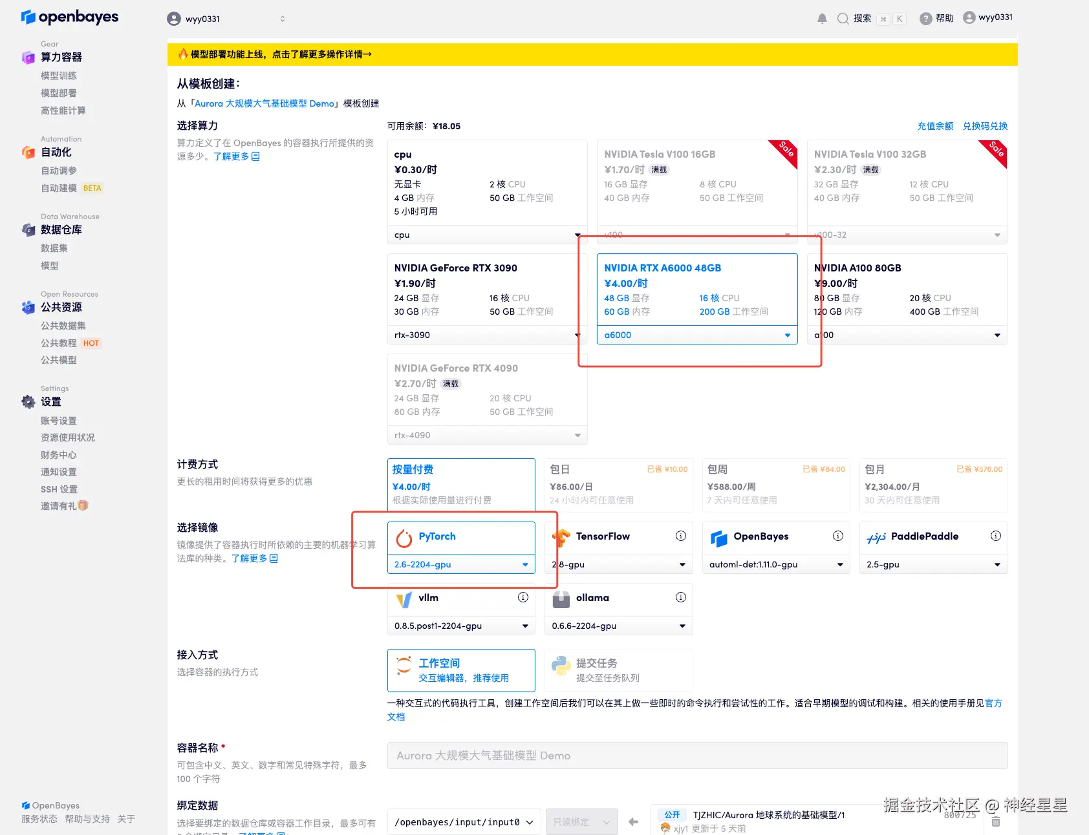Choose 包周 weekly billing option
Image resolution: width=1089 pixels, height=835 pixels.
(776, 485)
